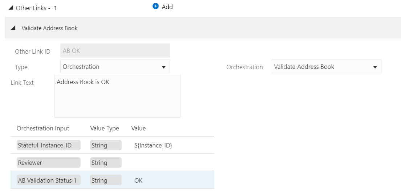This screenshot has width=401, height=196.
Task: Click the Value Type column header
Action: [105, 128]
